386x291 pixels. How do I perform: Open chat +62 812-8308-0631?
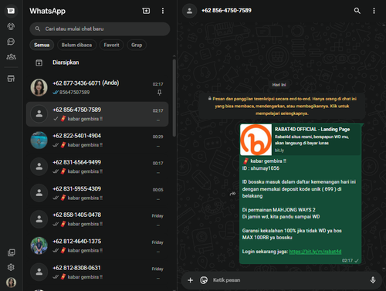tap(97, 272)
